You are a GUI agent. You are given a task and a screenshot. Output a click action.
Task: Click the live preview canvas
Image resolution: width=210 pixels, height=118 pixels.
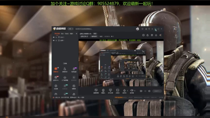[121, 63]
